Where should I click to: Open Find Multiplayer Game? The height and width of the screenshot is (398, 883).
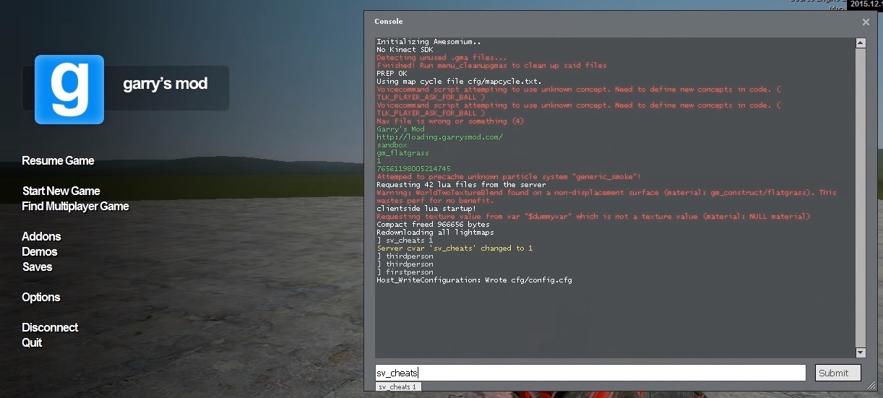click(75, 207)
